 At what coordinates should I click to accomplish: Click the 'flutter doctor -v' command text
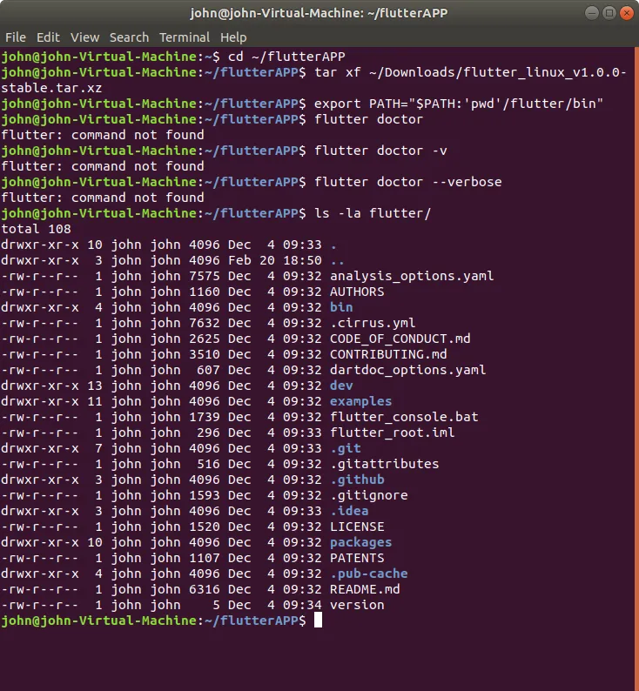pyautogui.click(x=380, y=151)
